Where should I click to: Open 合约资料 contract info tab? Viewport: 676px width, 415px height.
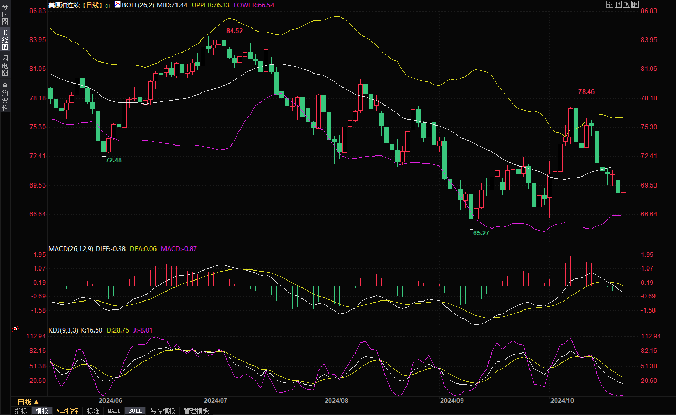click(5, 96)
